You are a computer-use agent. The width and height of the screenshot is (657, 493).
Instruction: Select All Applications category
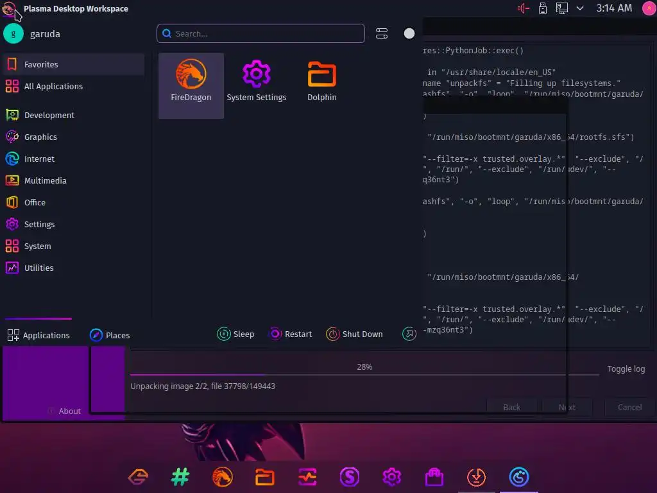[x=73, y=86]
